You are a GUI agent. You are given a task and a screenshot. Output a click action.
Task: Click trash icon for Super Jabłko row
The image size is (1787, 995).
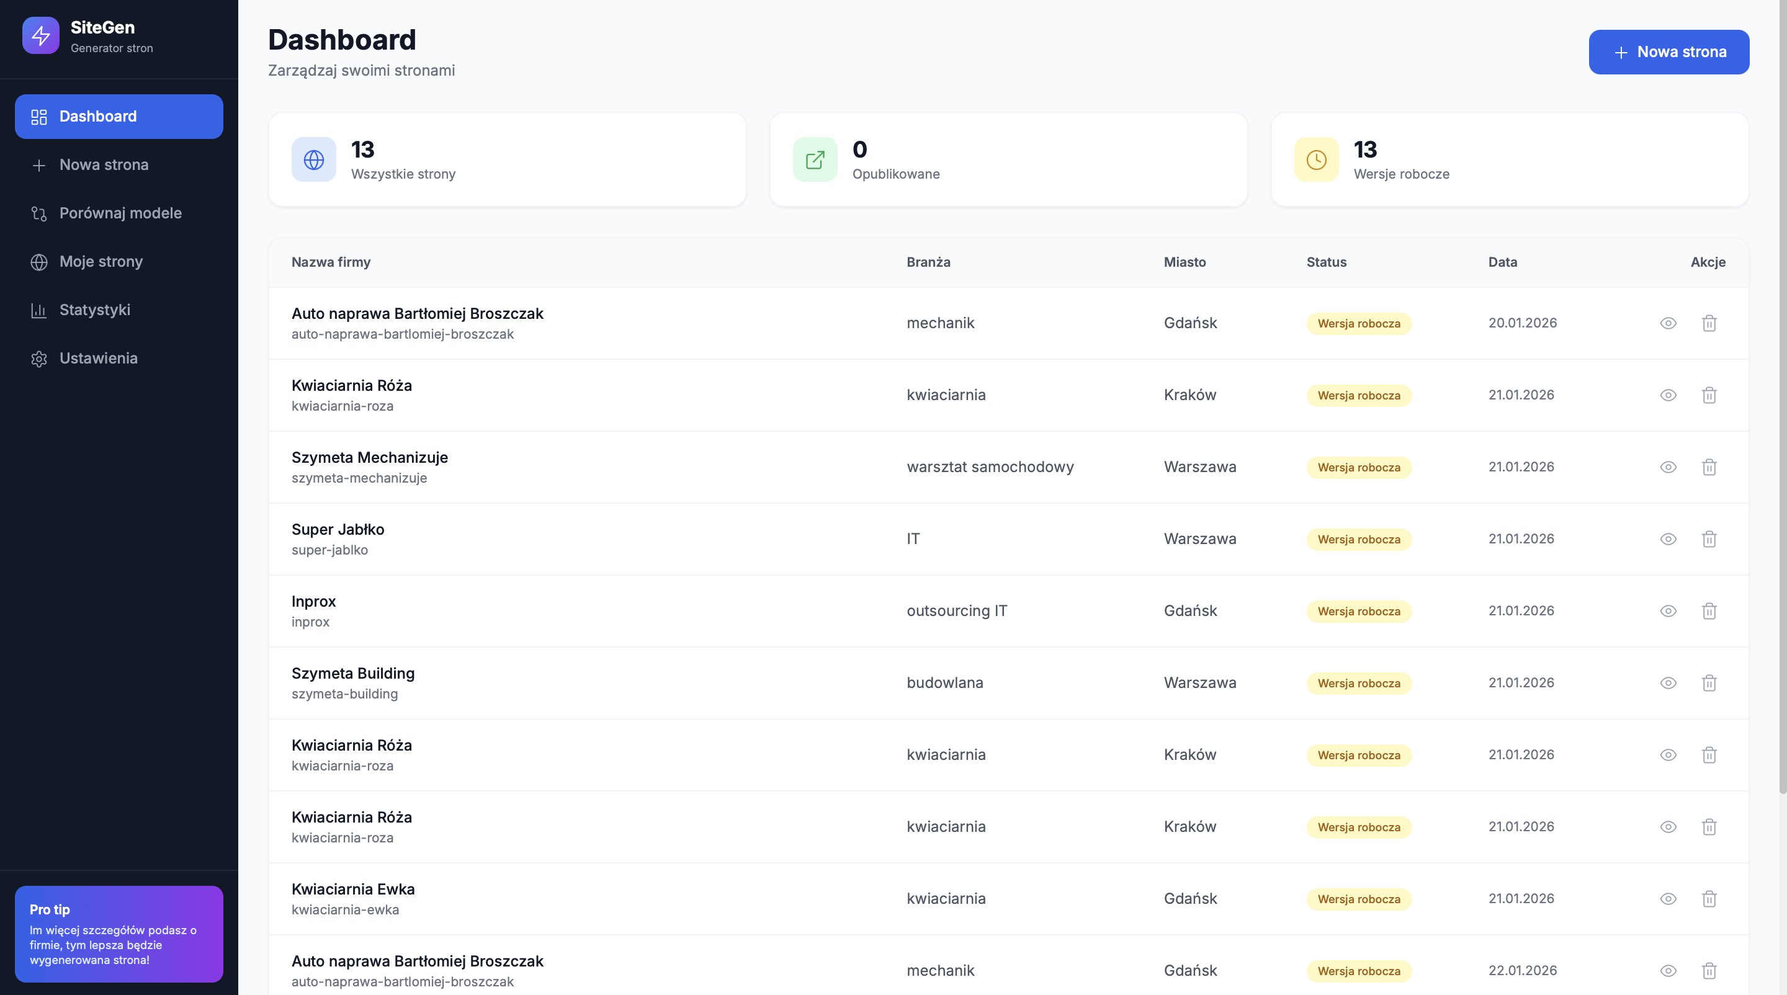[x=1709, y=539]
